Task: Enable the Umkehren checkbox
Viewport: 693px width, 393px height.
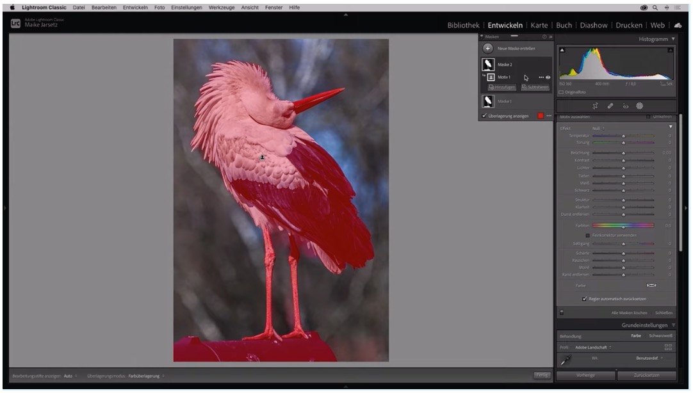Action: click(648, 117)
